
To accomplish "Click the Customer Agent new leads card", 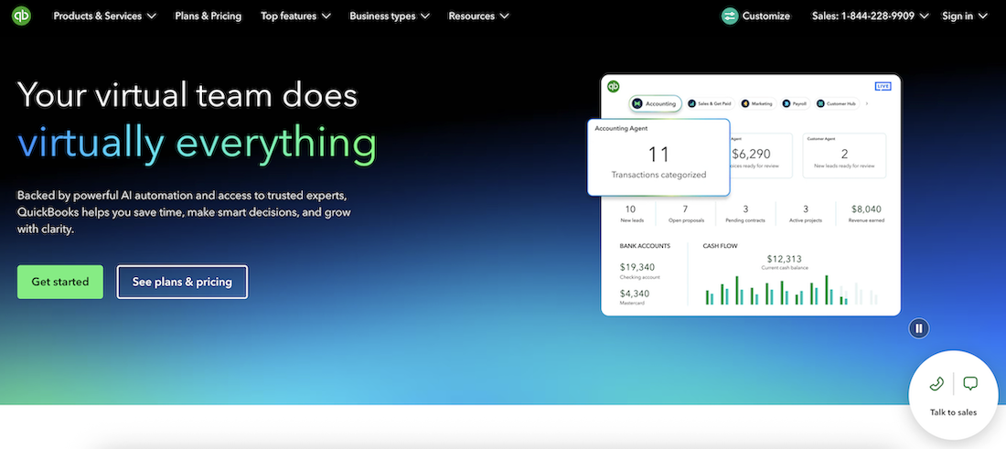I will 844,155.
